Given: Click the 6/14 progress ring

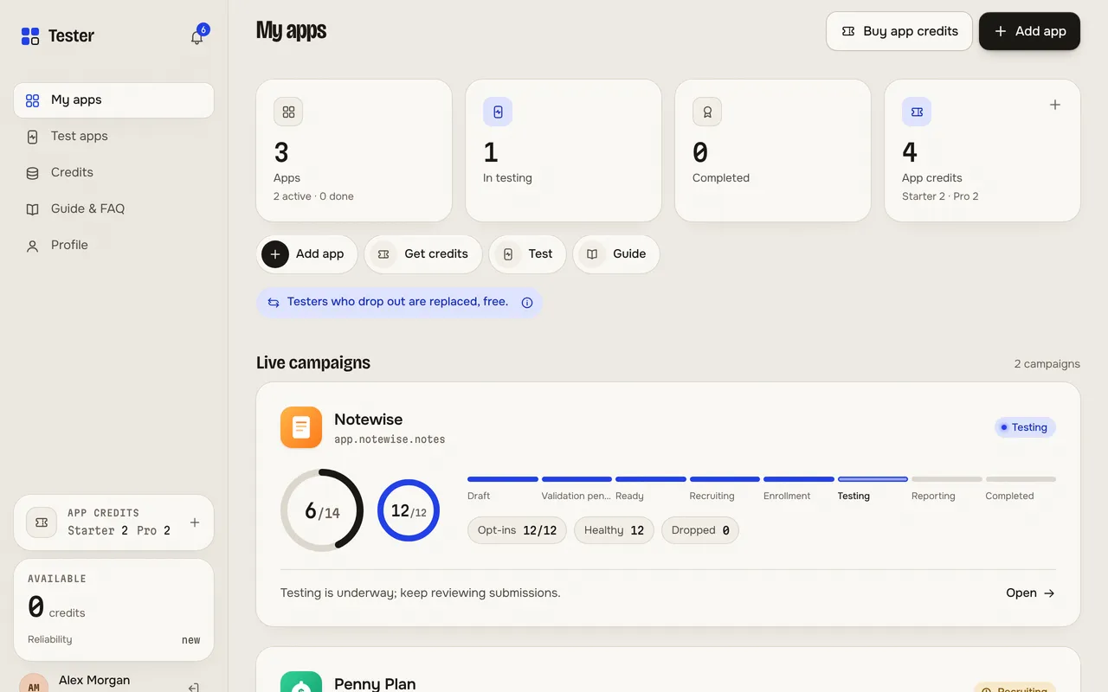Looking at the screenshot, I should 322,510.
